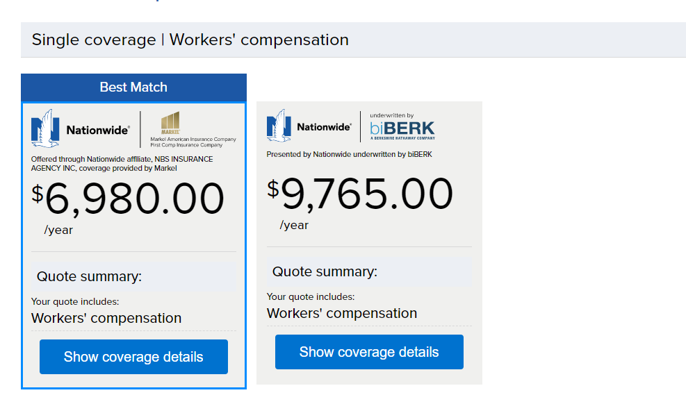Click the Best Match banner
This screenshot has height=395, width=686.
(x=133, y=87)
